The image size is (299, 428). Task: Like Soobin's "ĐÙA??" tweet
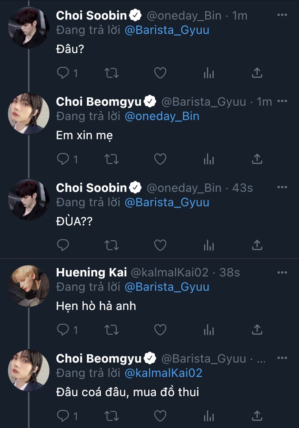pyautogui.click(x=160, y=245)
